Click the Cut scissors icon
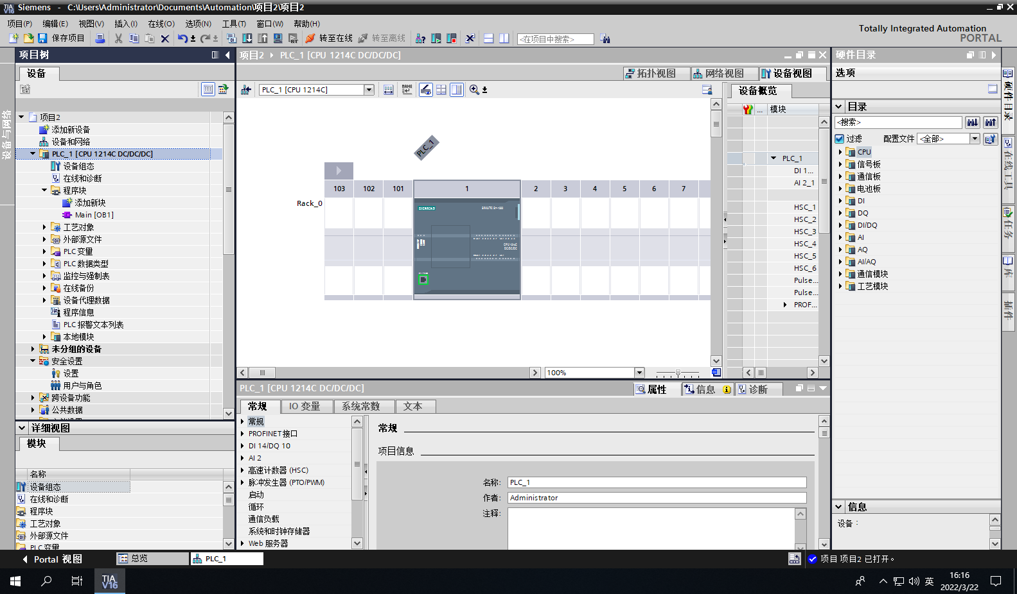The height and width of the screenshot is (594, 1017). point(118,38)
